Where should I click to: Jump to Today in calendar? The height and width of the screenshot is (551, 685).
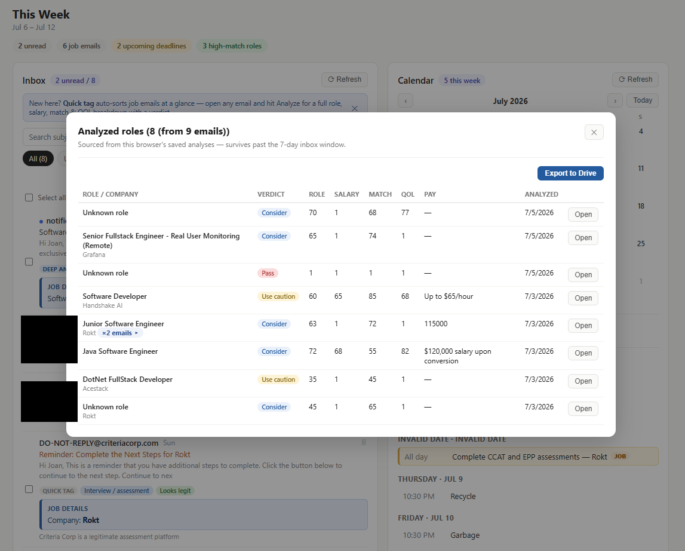pyautogui.click(x=643, y=100)
